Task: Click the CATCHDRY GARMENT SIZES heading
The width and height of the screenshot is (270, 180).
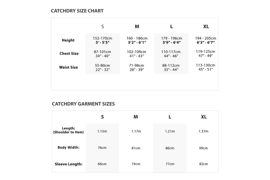Action: tap(83, 103)
